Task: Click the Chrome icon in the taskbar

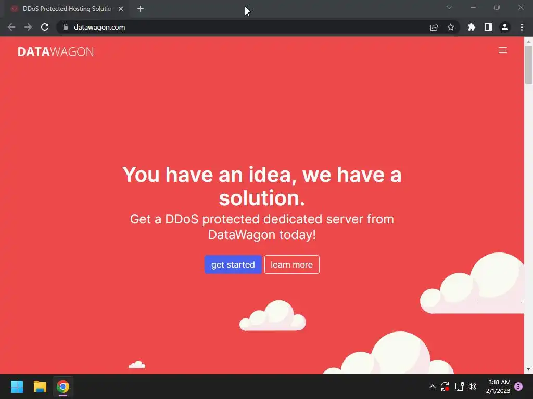Action: point(63,387)
